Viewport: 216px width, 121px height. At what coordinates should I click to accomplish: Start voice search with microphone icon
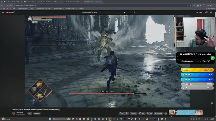[x=134, y=13]
